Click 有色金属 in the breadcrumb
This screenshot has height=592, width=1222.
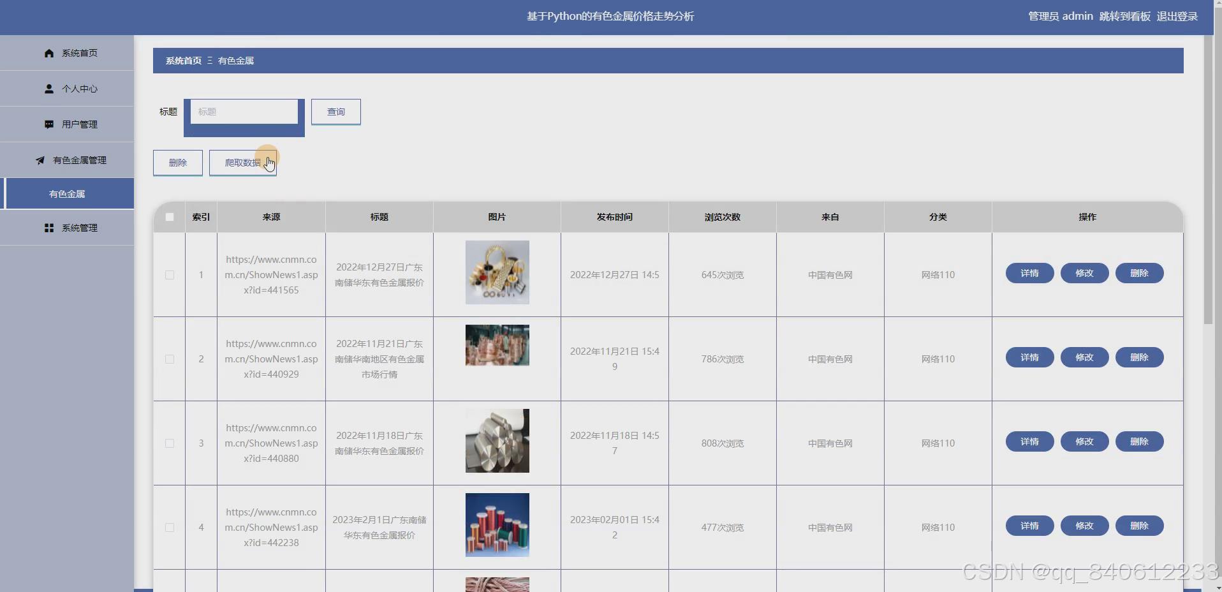click(236, 61)
